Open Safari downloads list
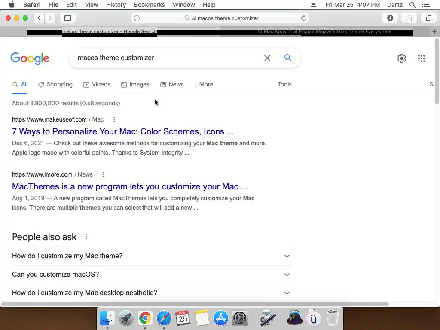 point(390,18)
